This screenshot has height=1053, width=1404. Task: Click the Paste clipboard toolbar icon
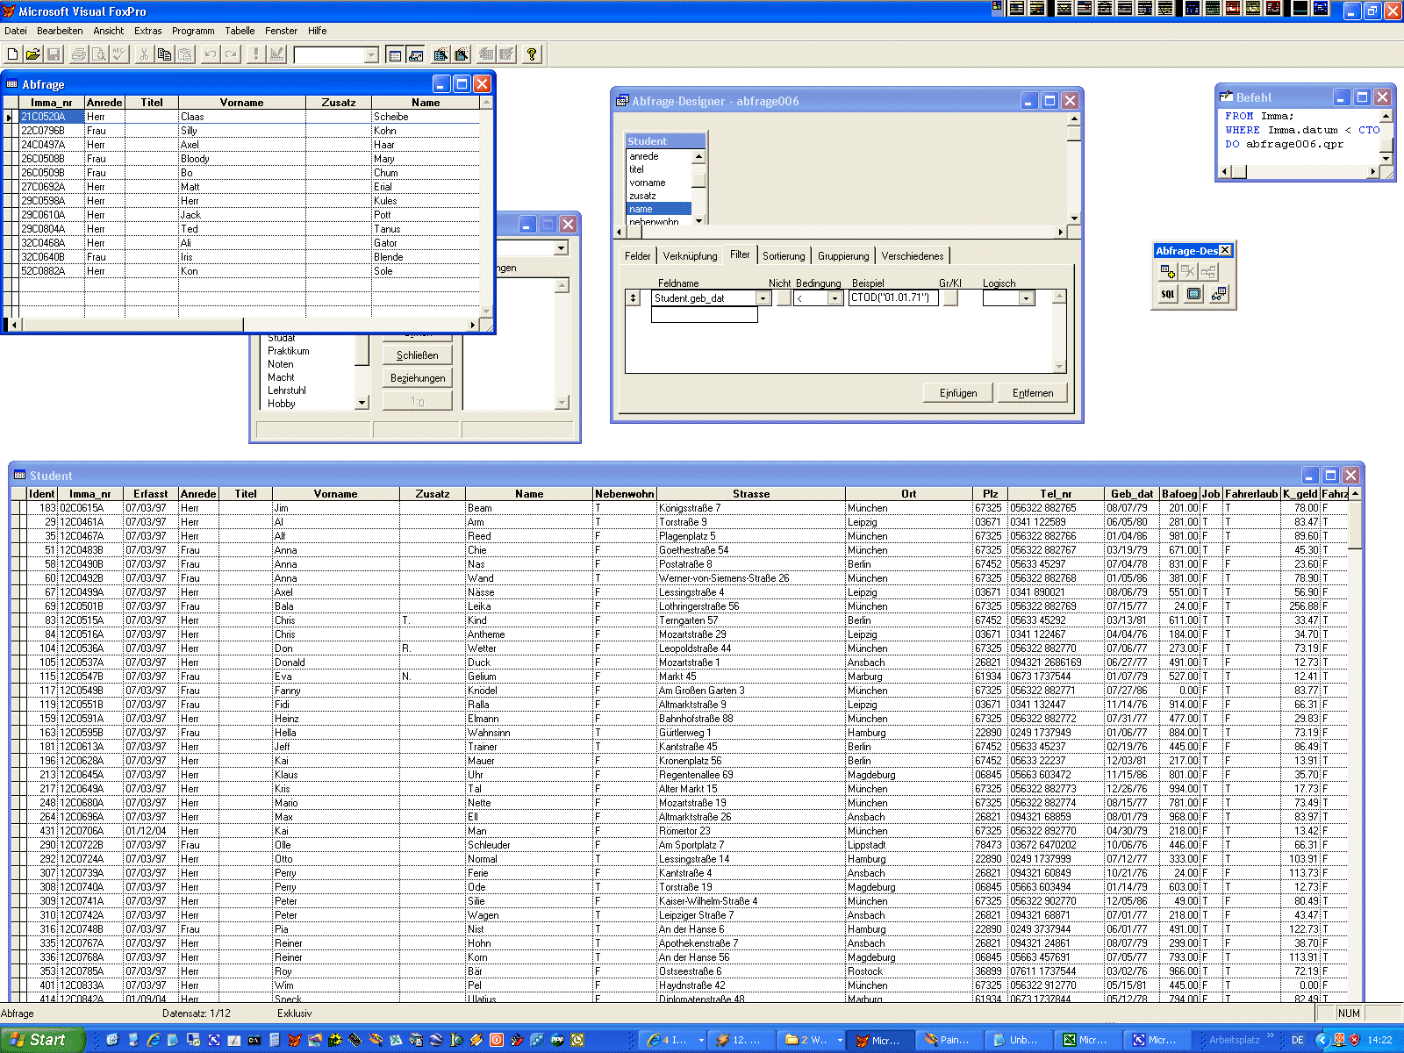coord(184,54)
